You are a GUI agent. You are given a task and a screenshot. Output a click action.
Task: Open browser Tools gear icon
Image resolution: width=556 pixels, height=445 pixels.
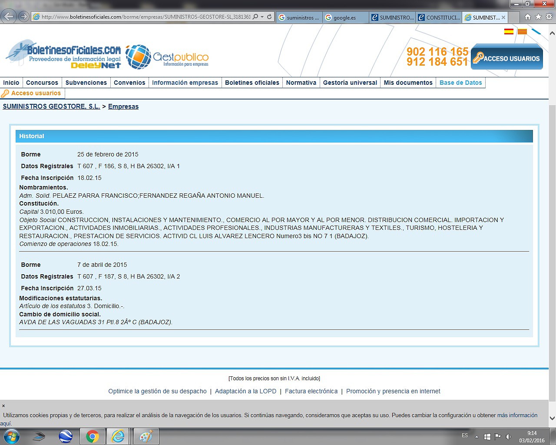(x=549, y=17)
